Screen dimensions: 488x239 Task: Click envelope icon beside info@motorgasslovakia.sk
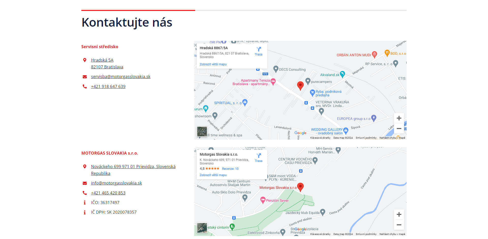point(85,183)
